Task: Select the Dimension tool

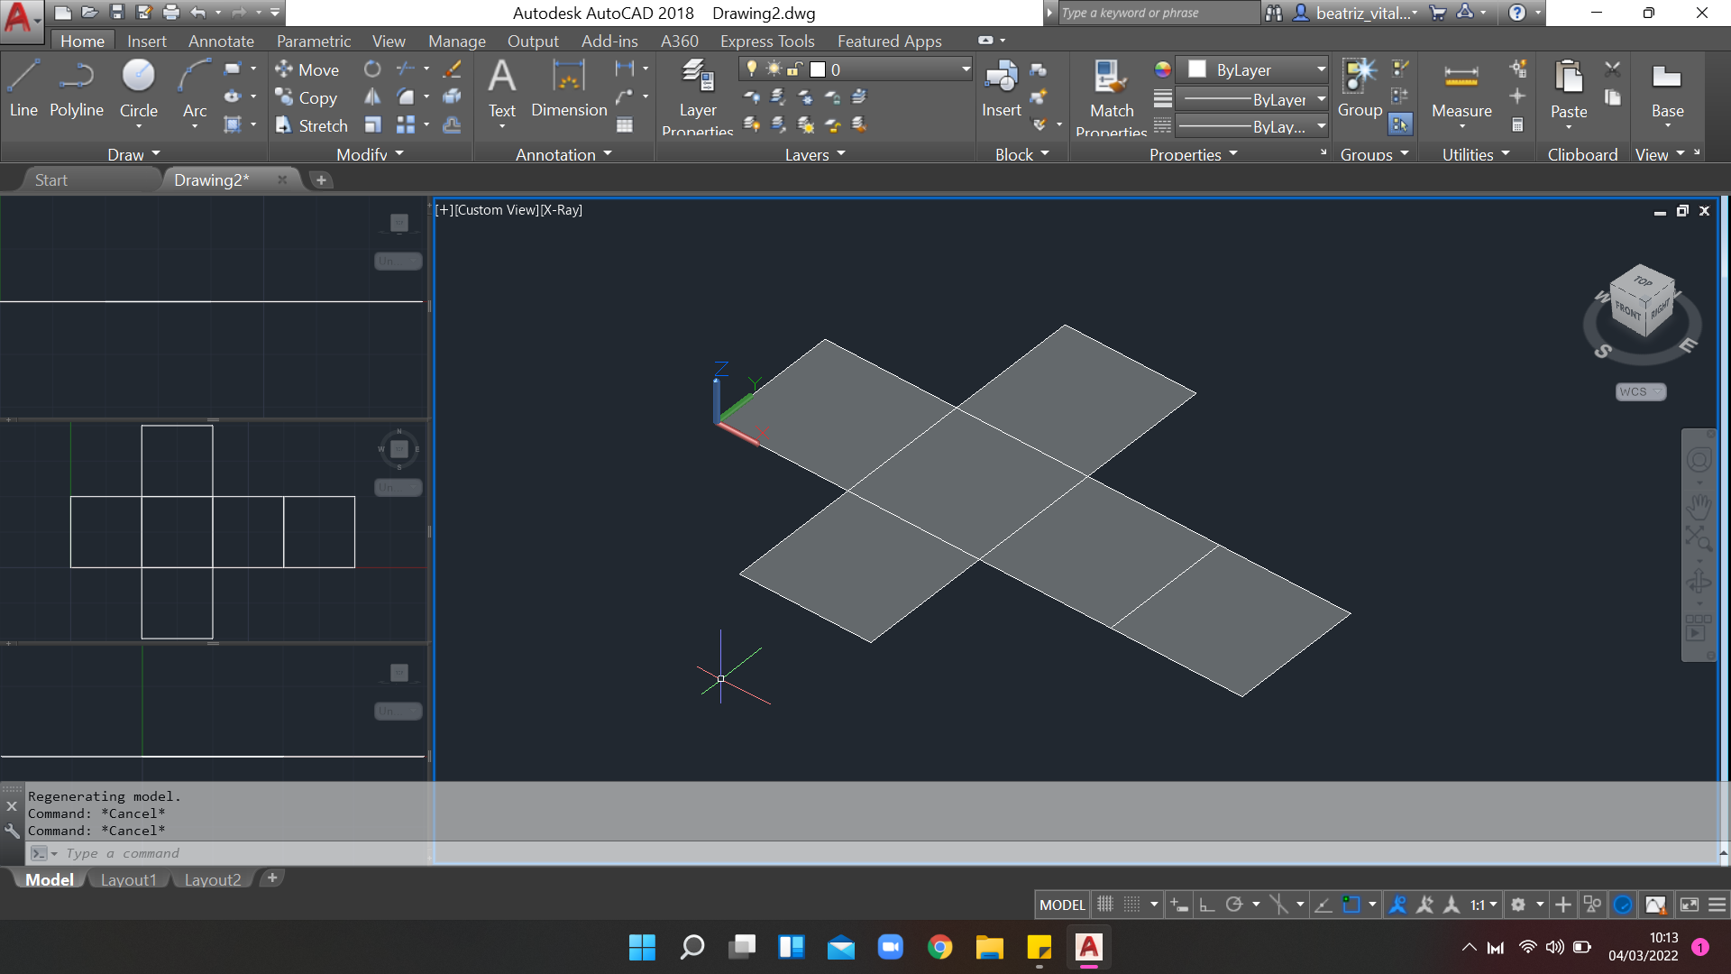Action: (567, 89)
